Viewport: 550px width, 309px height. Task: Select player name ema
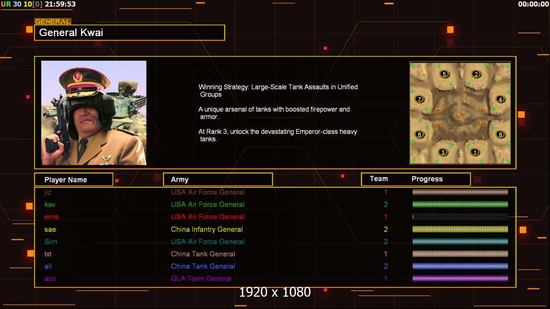click(51, 217)
